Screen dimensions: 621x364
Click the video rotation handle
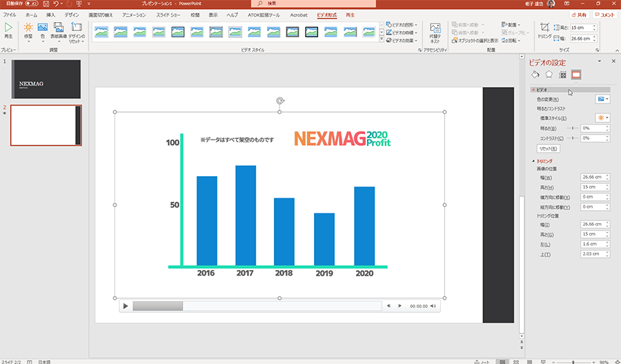280,101
